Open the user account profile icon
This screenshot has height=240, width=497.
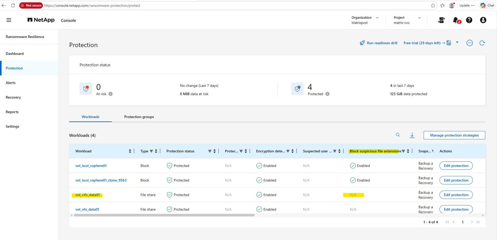[x=483, y=20]
